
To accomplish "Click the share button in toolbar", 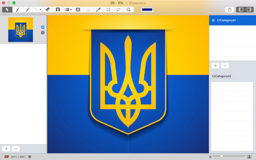I will [230, 10].
